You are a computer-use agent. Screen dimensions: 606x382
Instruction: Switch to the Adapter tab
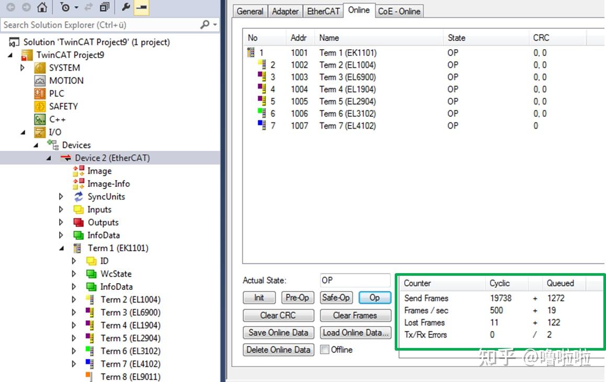pos(285,11)
